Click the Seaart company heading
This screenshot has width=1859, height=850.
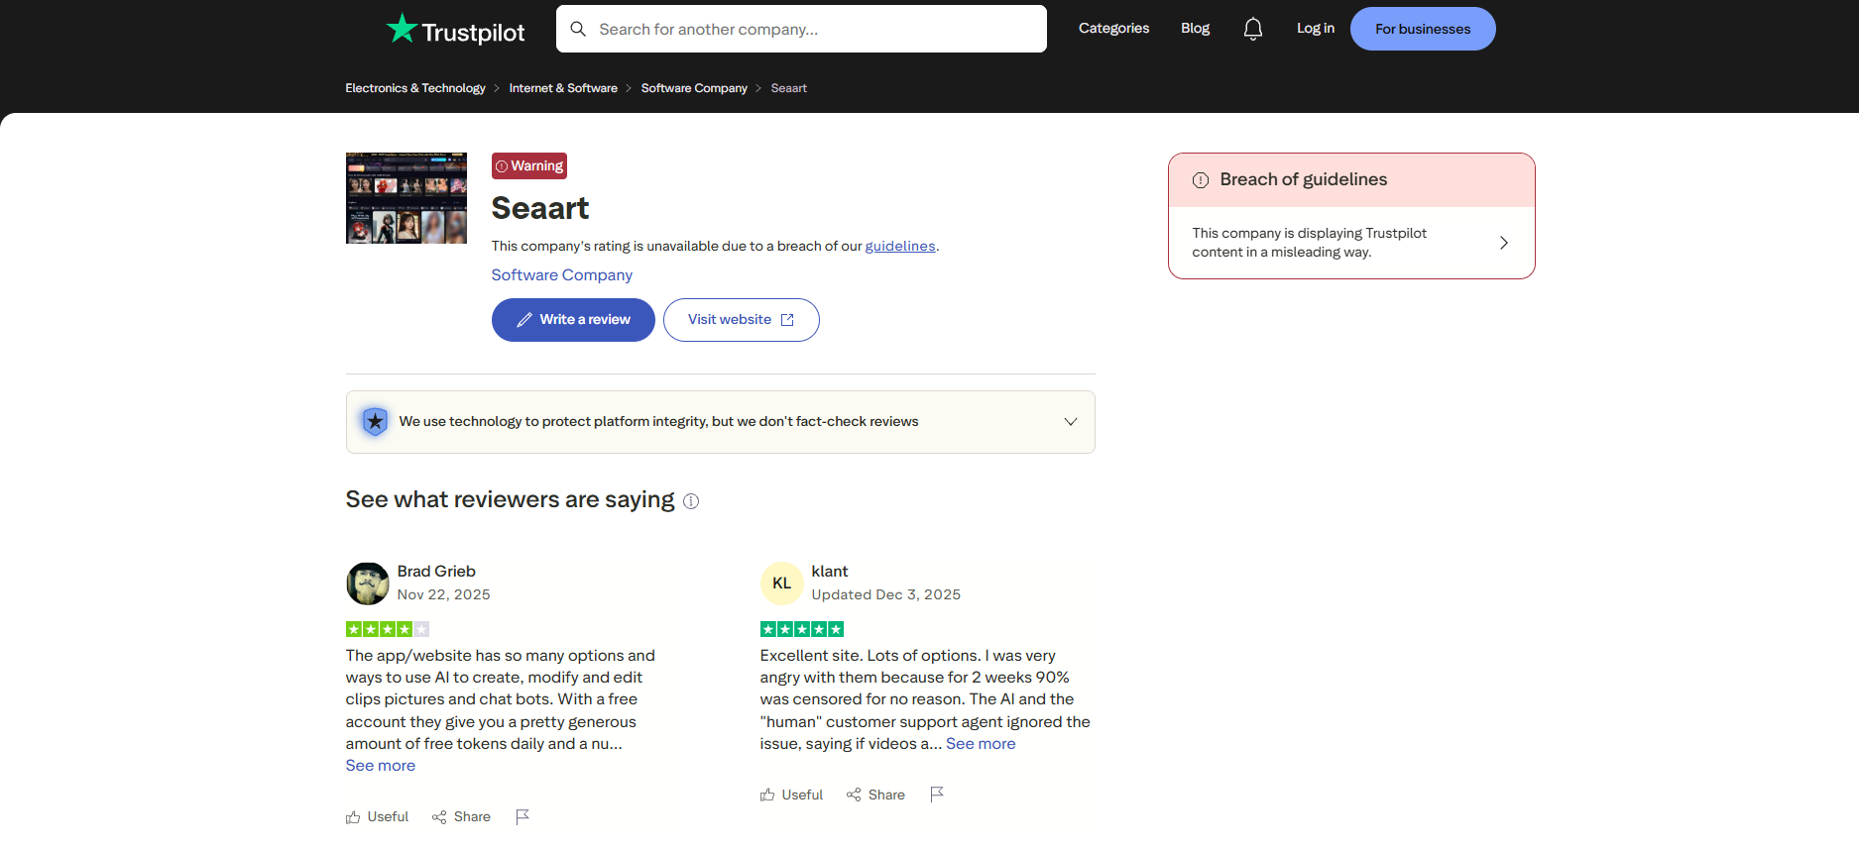pos(540,208)
